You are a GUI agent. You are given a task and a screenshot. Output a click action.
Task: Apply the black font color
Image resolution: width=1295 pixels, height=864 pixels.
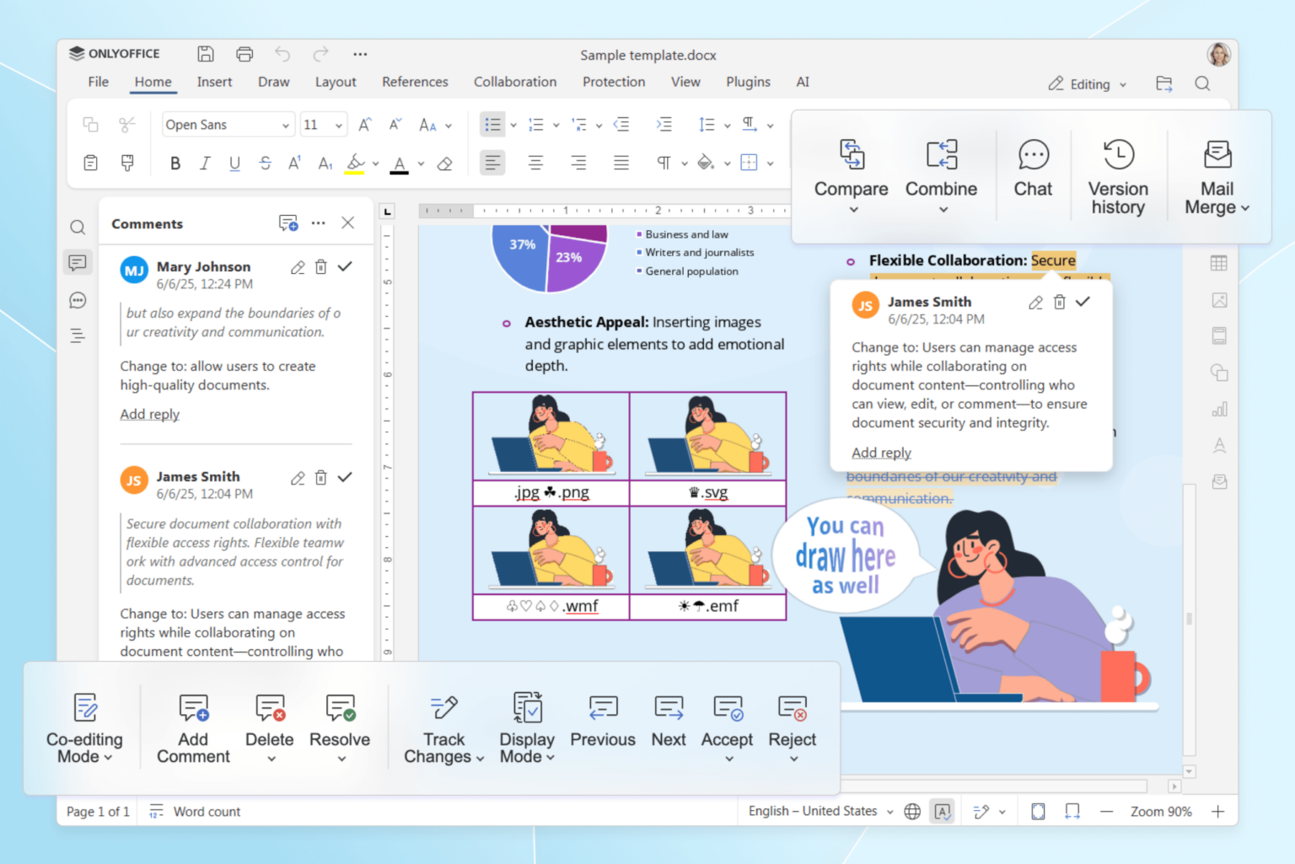pyautogui.click(x=400, y=164)
